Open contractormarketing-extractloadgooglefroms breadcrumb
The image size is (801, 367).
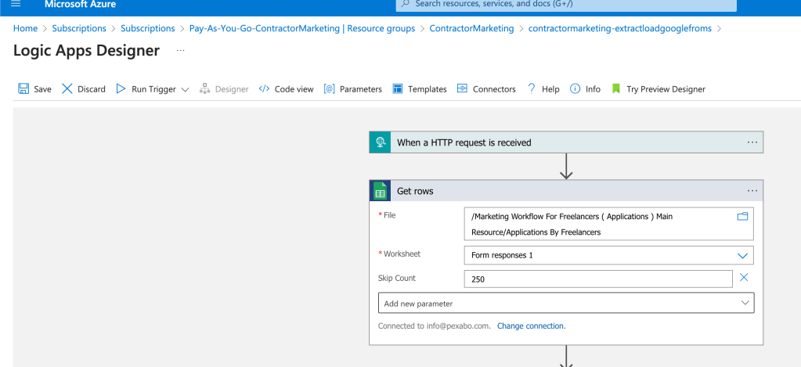point(619,29)
